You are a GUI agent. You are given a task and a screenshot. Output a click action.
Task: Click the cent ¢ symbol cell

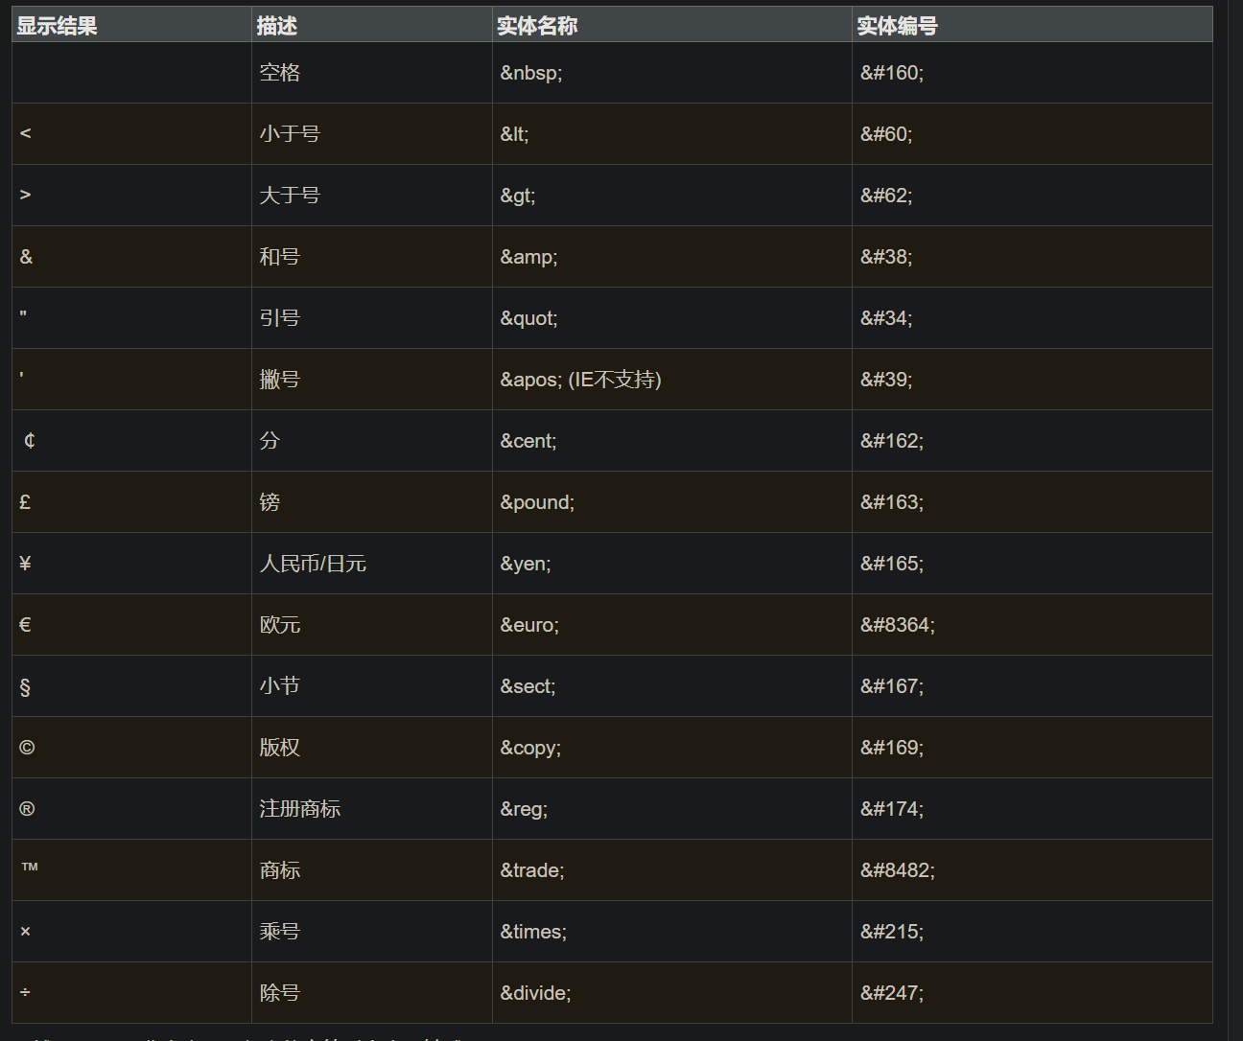30,441
